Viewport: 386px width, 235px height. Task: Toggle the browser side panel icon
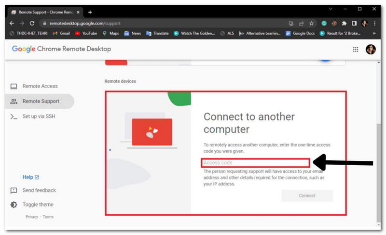click(x=354, y=23)
